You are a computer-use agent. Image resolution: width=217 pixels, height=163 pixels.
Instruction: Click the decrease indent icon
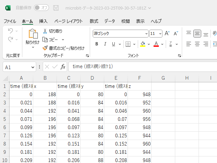(215, 44)
